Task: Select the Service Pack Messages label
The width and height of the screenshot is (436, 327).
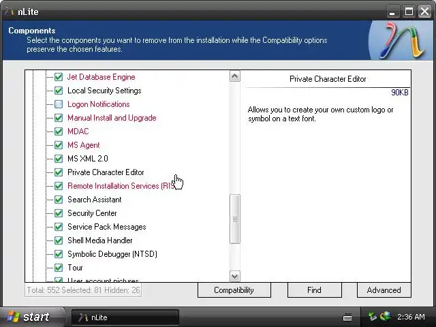Action: pos(106,227)
